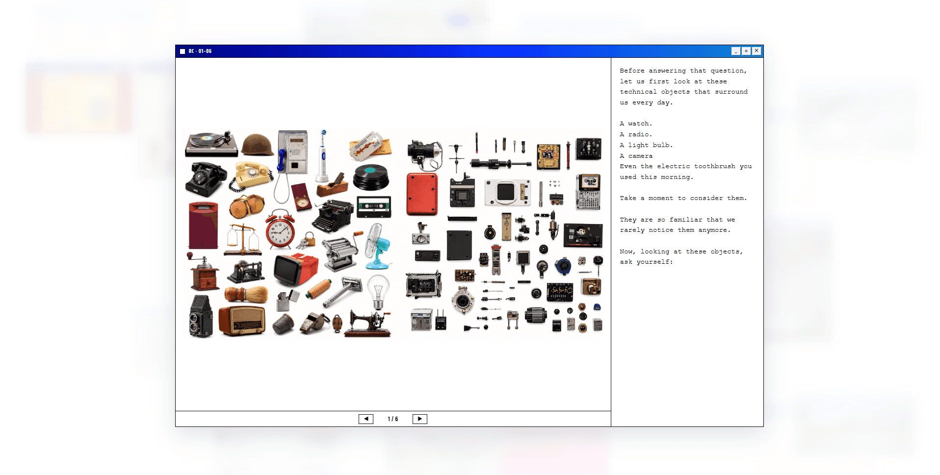Viewport: 940px width, 475px height.
Task: Click the line 'Before answering that question,'
Action: pos(683,71)
